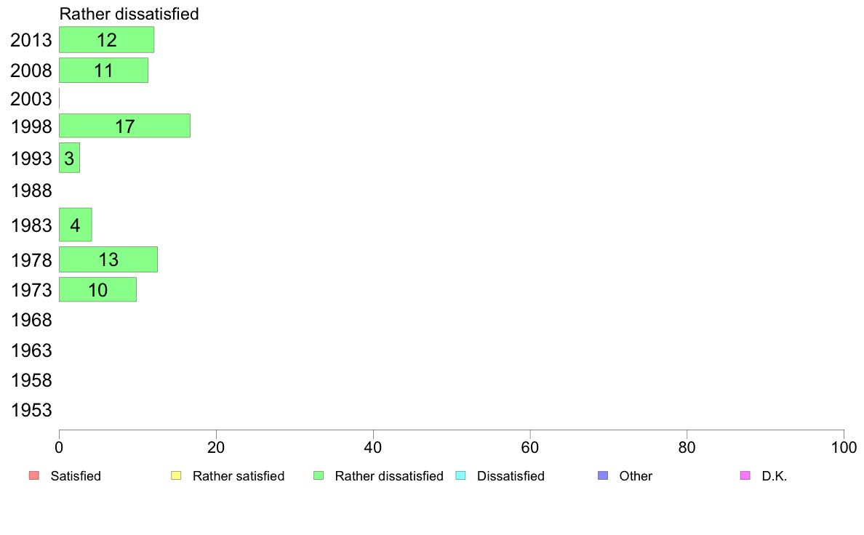Image resolution: width=864 pixels, height=535 pixels.
Task: Click the Rather dissatisfied chart title
Action: (x=129, y=14)
